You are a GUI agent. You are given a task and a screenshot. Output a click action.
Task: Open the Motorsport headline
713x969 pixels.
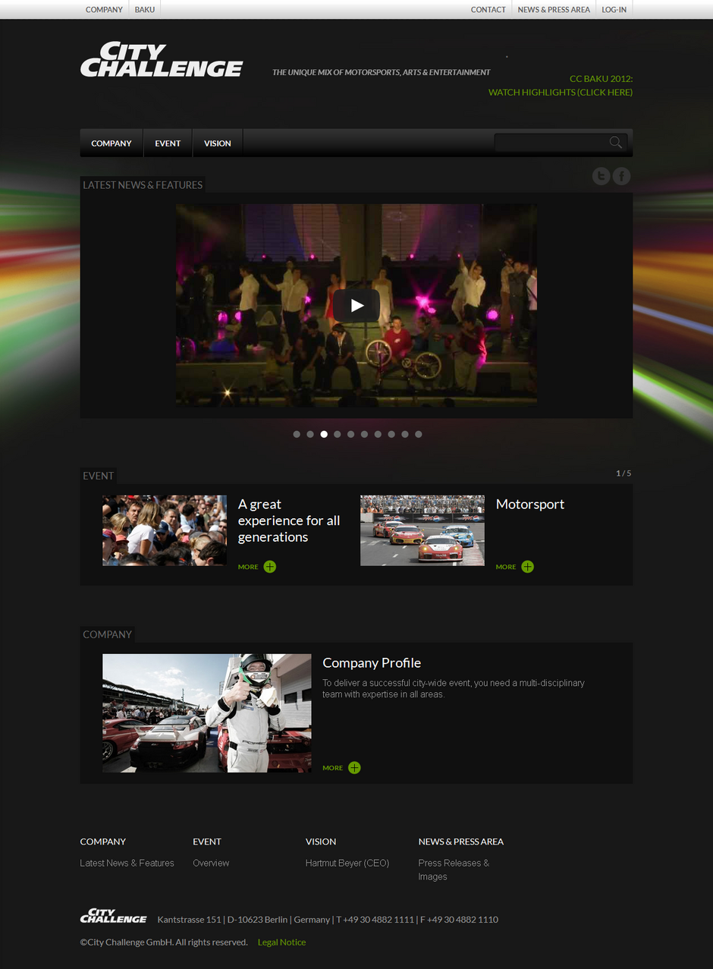pyautogui.click(x=530, y=505)
